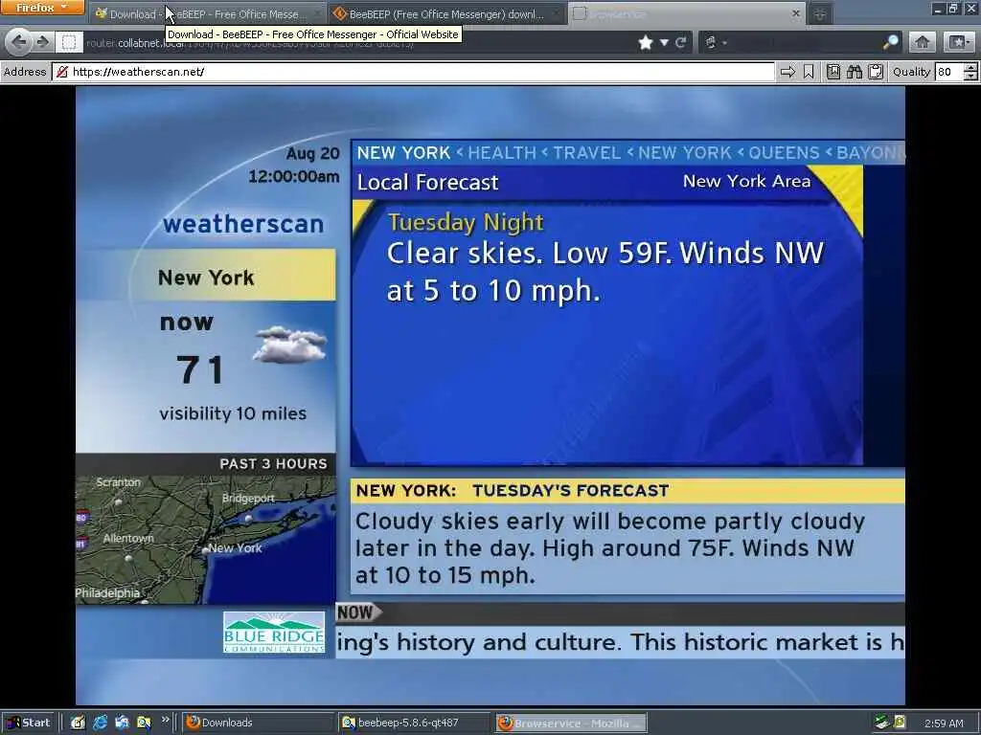Open find with binoculars icon
The image size is (981, 735).
click(854, 72)
